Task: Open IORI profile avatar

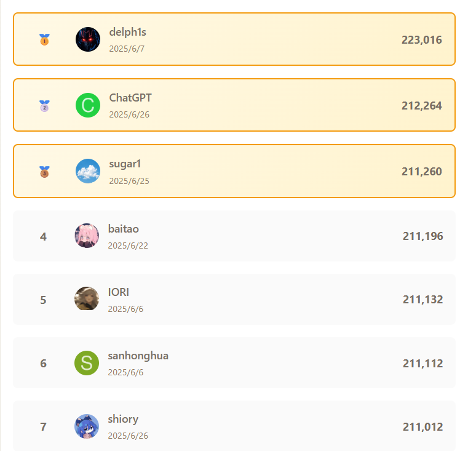Action: (x=87, y=298)
